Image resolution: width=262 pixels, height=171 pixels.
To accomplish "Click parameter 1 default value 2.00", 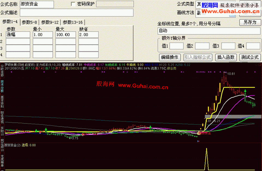I will click(88, 35).
